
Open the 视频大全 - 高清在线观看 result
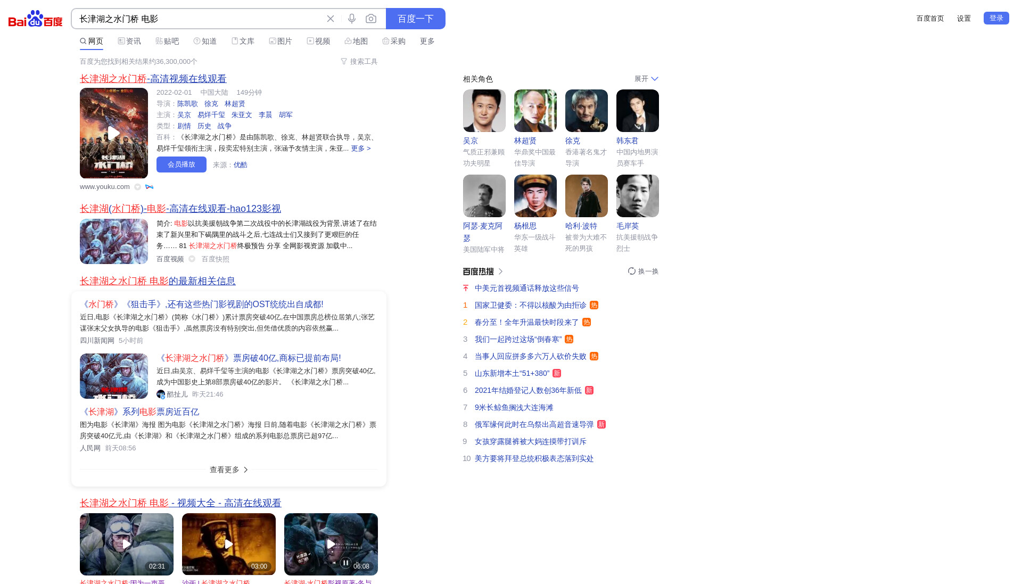[180, 503]
